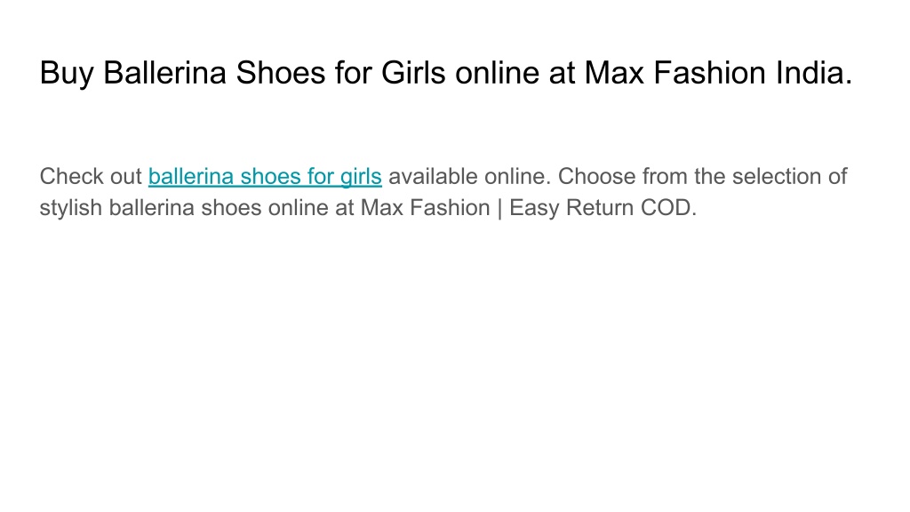Click the slide title about Ballerina Shoes
Image resolution: width=910 pixels, height=512 pixels.
tap(446, 73)
